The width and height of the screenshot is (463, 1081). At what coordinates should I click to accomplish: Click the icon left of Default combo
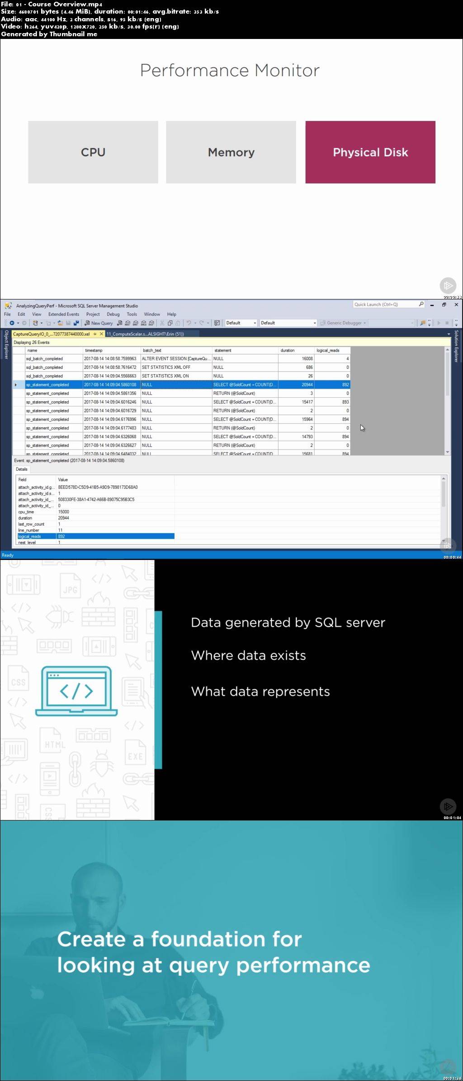coord(217,323)
